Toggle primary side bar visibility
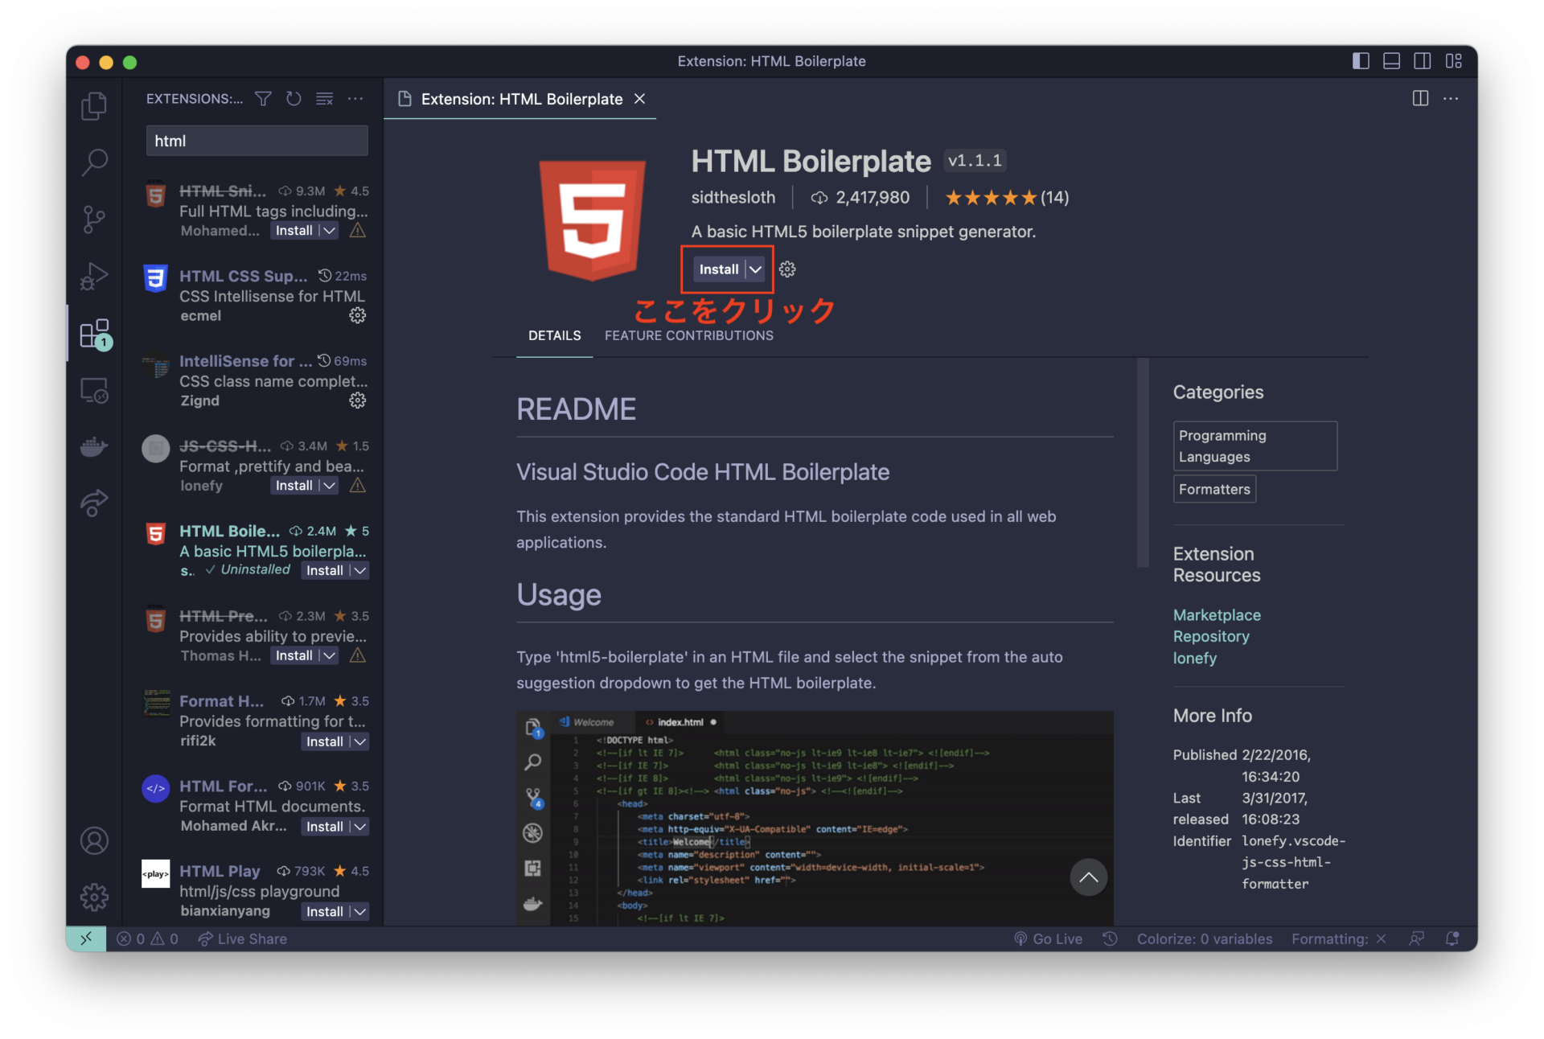 1361,61
